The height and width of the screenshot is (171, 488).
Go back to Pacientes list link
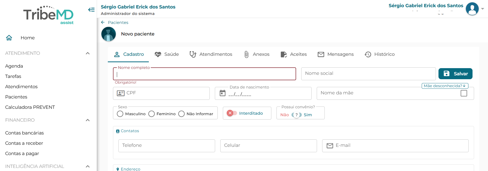[x=118, y=22]
